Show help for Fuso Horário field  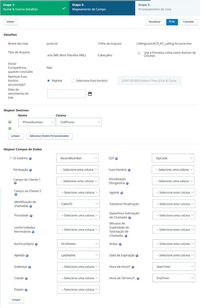[129, 170]
